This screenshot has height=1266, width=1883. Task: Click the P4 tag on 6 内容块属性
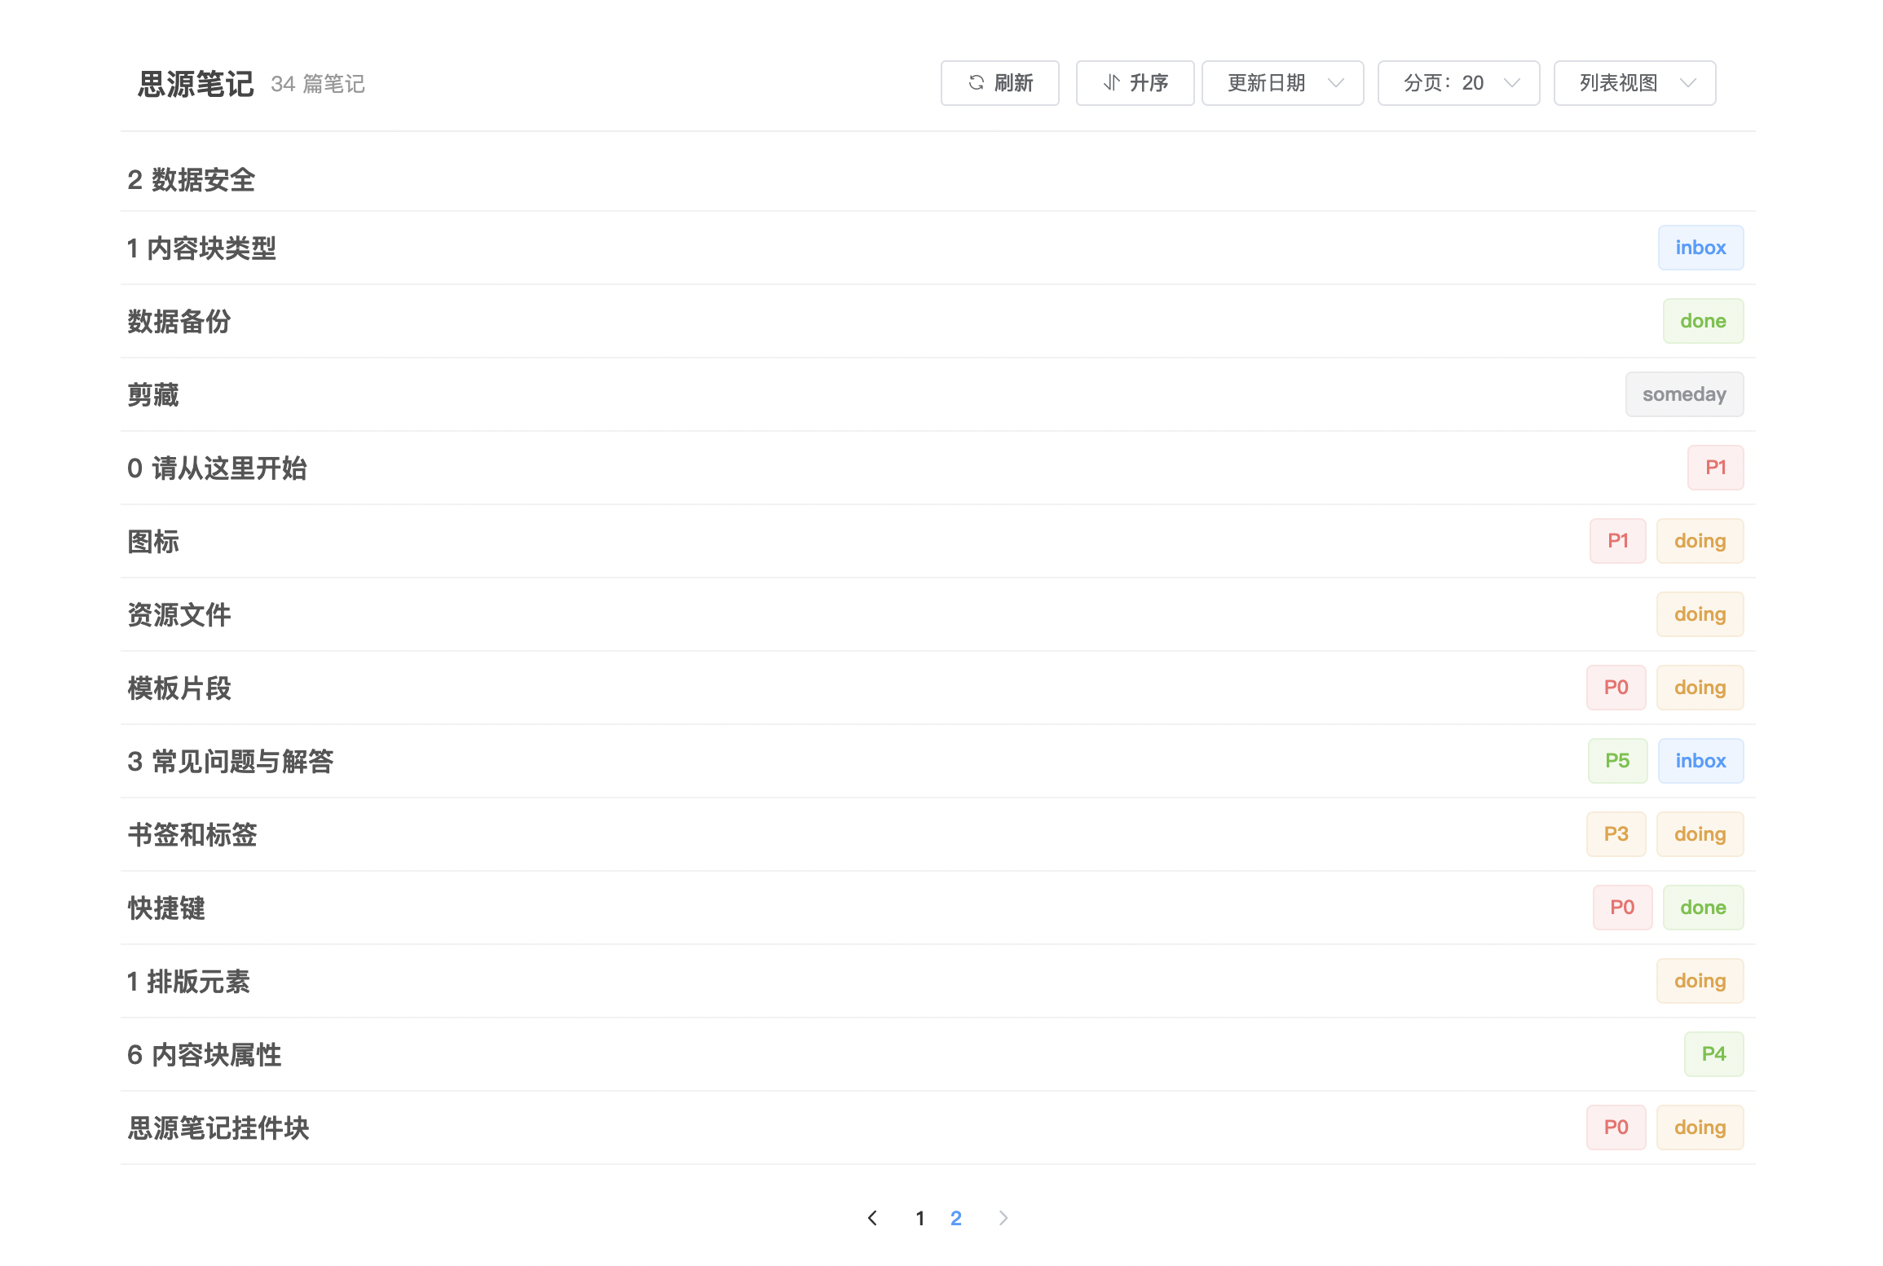[1713, 1054]
